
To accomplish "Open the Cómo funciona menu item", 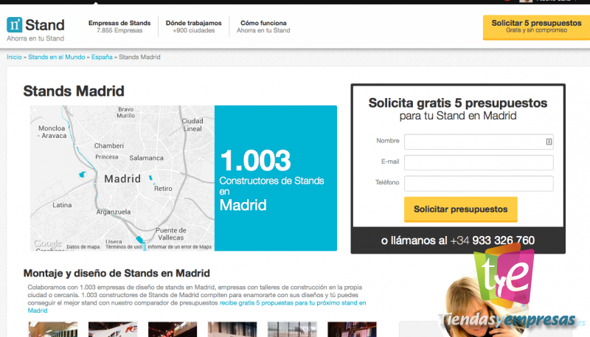I will coord(263,27).
